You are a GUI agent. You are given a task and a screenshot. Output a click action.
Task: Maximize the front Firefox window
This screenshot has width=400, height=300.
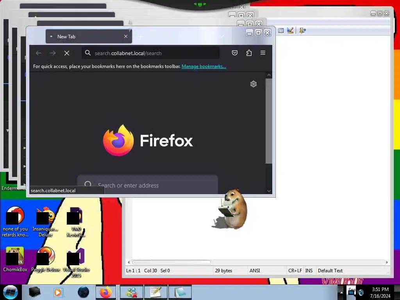(x=259, y=33)
